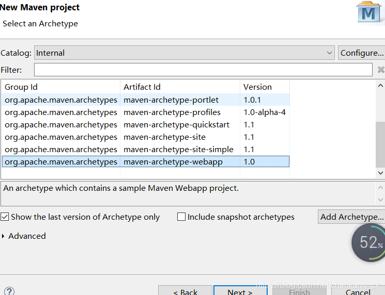Click the Configure... button
The width and height of the screenshot is (385, 295).
361,53
